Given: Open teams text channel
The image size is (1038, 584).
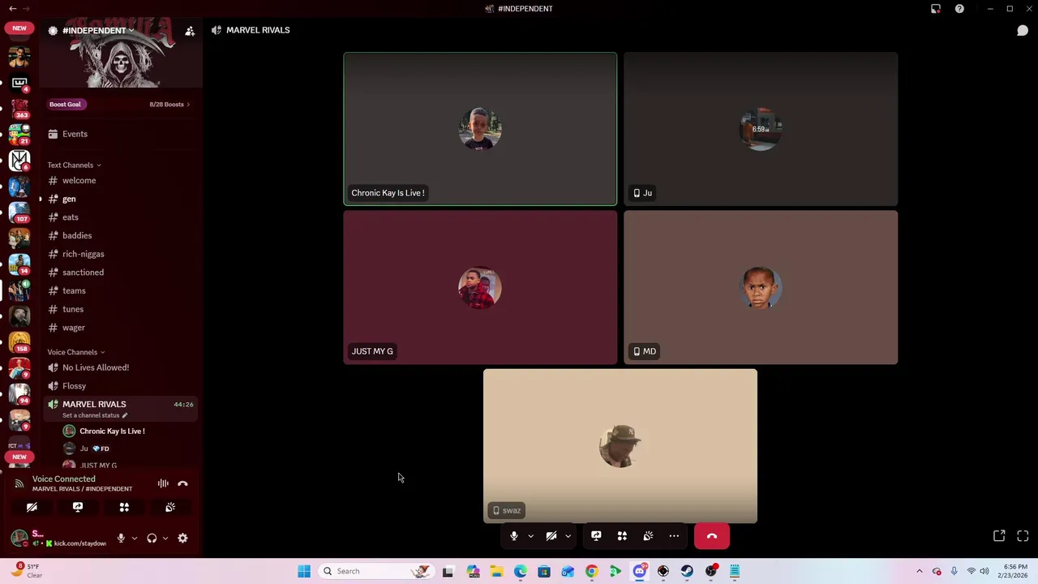Looking at the screenshot, I should pyautogui.click(x=120, y=290).
